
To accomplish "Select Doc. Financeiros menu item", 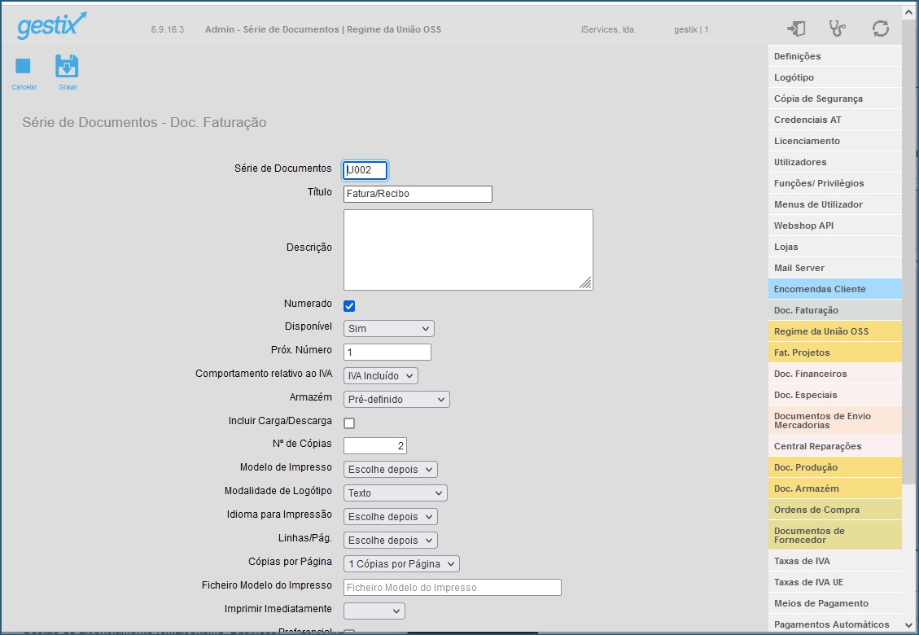I will click(x=834, y=374).
